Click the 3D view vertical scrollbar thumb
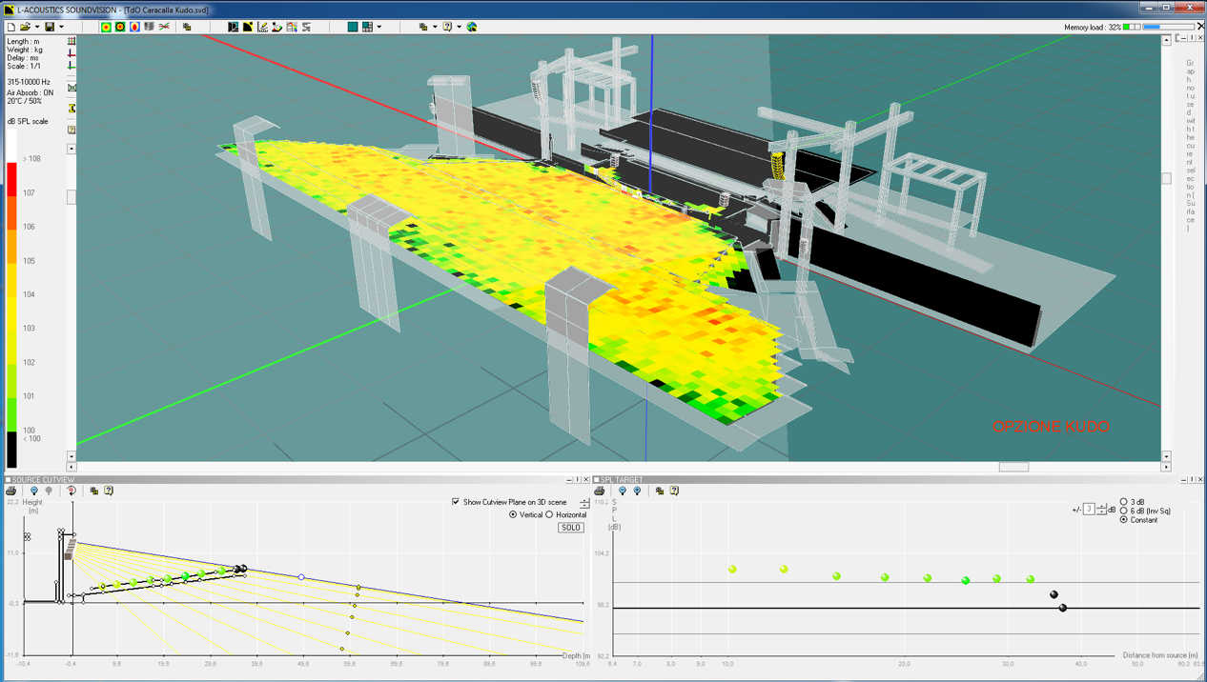The image size is (1207, 682). click(1166, 178)
